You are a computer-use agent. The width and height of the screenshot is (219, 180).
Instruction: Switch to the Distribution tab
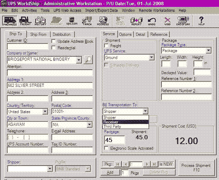click(x=62, y=34)
